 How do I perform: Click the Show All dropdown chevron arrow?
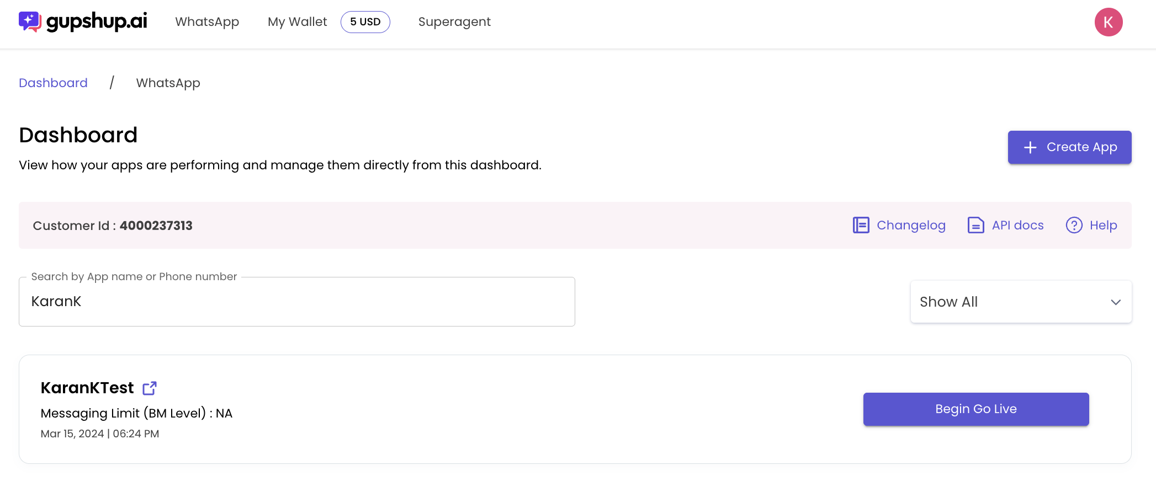[x=1116, y=302]
